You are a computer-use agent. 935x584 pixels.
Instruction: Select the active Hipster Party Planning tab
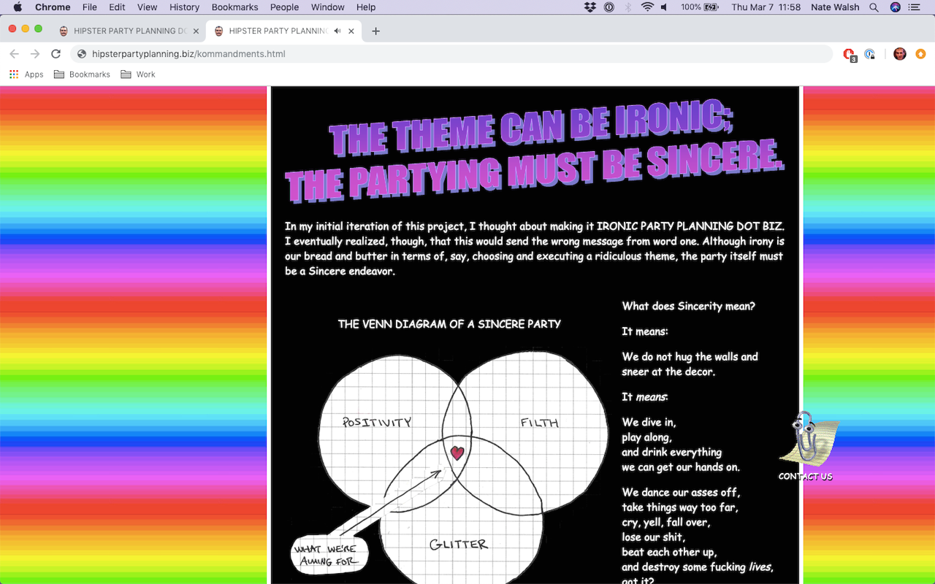[285, 31]
